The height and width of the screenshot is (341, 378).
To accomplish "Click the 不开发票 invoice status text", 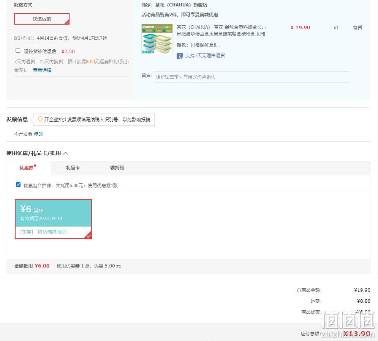I will click(x=23, y=134).
